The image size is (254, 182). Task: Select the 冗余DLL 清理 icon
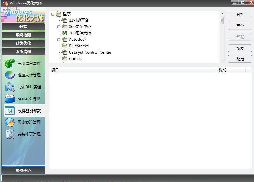[x=10, y=87]
